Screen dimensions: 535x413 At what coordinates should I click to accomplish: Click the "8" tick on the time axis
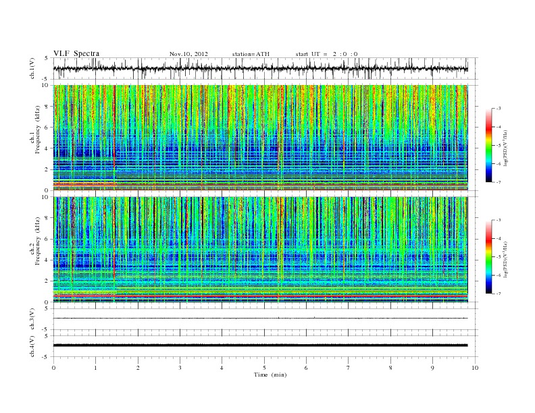[390, 368]
